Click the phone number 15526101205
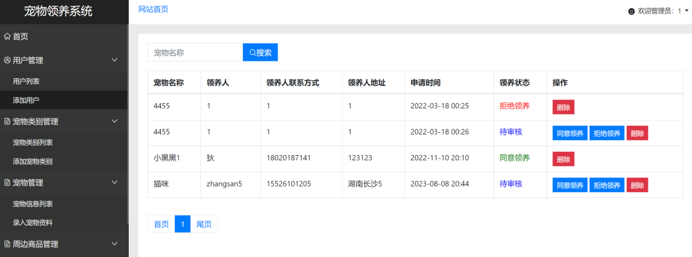The image size is (692, 257). [x=288, y=184]
